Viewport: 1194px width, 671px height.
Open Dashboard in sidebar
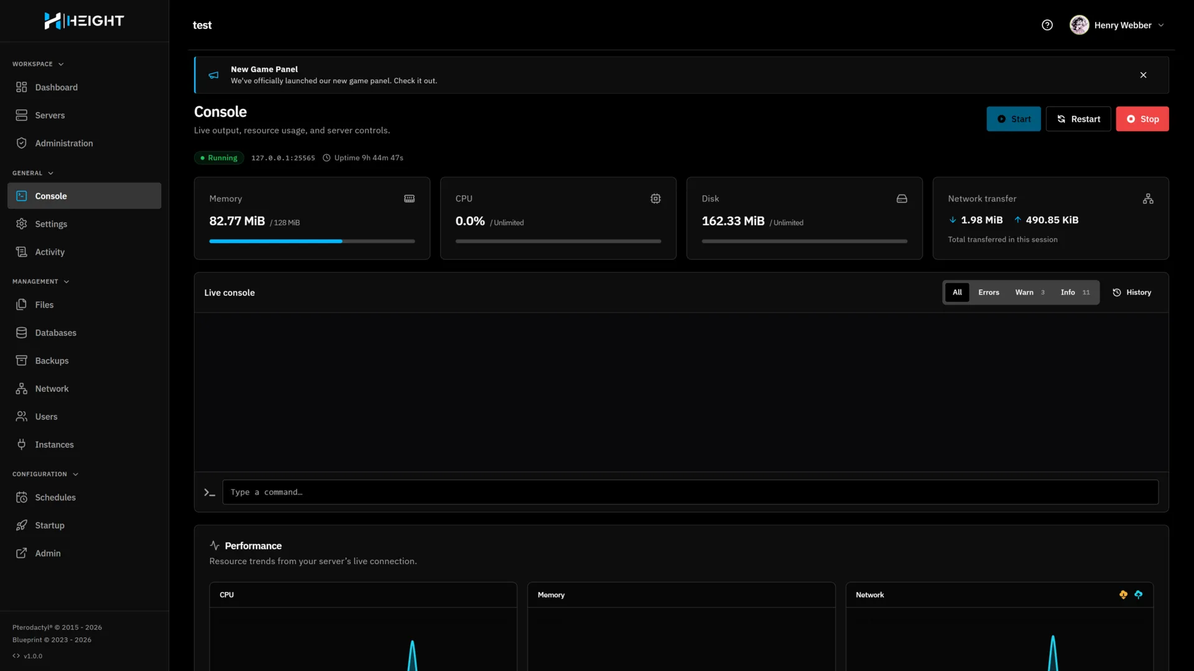pyautogui.click(x=84, y=88)
